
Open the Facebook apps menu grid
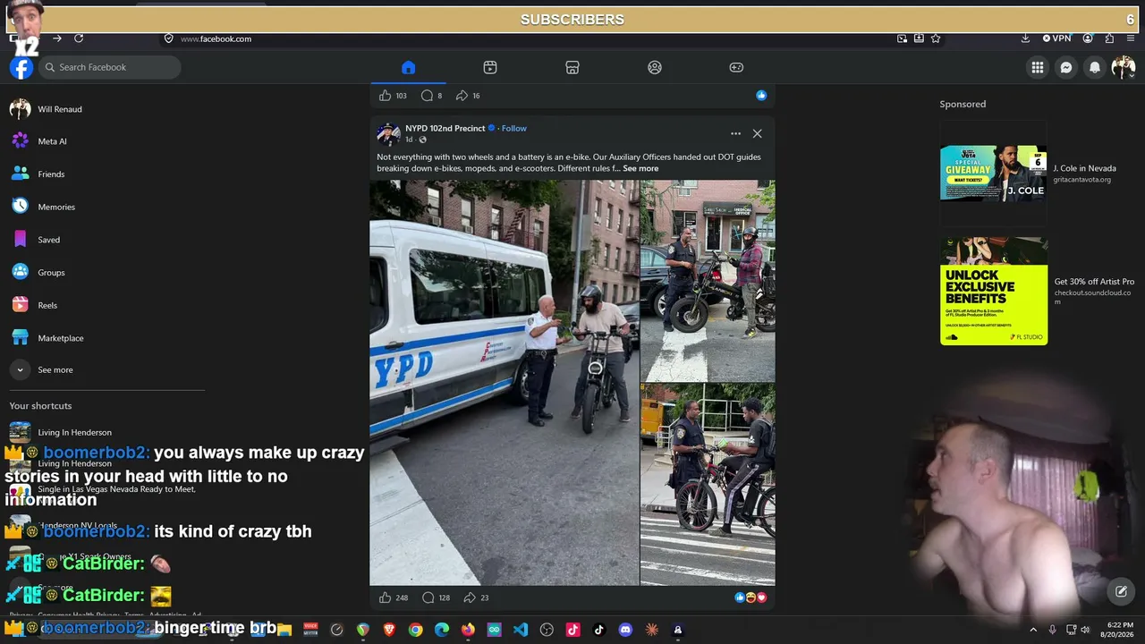(x=1038, y=67)
